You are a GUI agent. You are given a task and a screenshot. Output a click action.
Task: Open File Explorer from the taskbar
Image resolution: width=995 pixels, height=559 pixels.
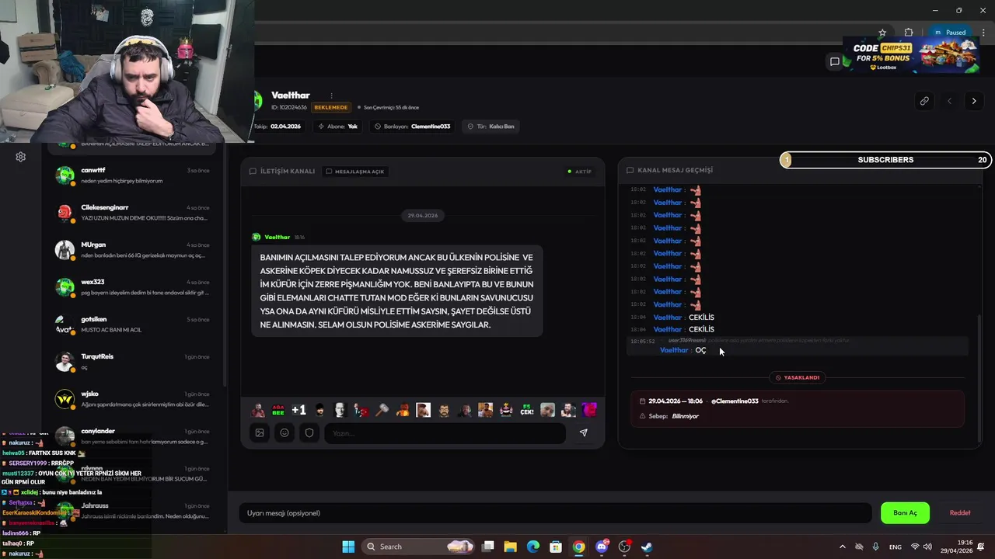(x=510, y=547)
